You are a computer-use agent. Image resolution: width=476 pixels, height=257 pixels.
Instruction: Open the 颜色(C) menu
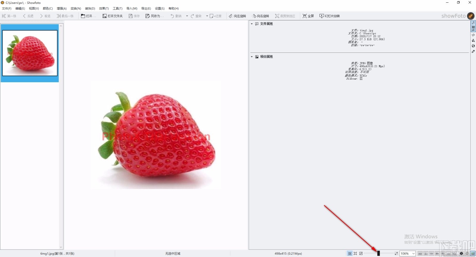(48, 8)
